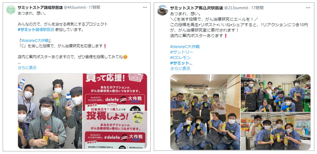Viewport: 317px width, 154px height.
Task: Open the #CCレモン hashtag
Action: [180, 58]
